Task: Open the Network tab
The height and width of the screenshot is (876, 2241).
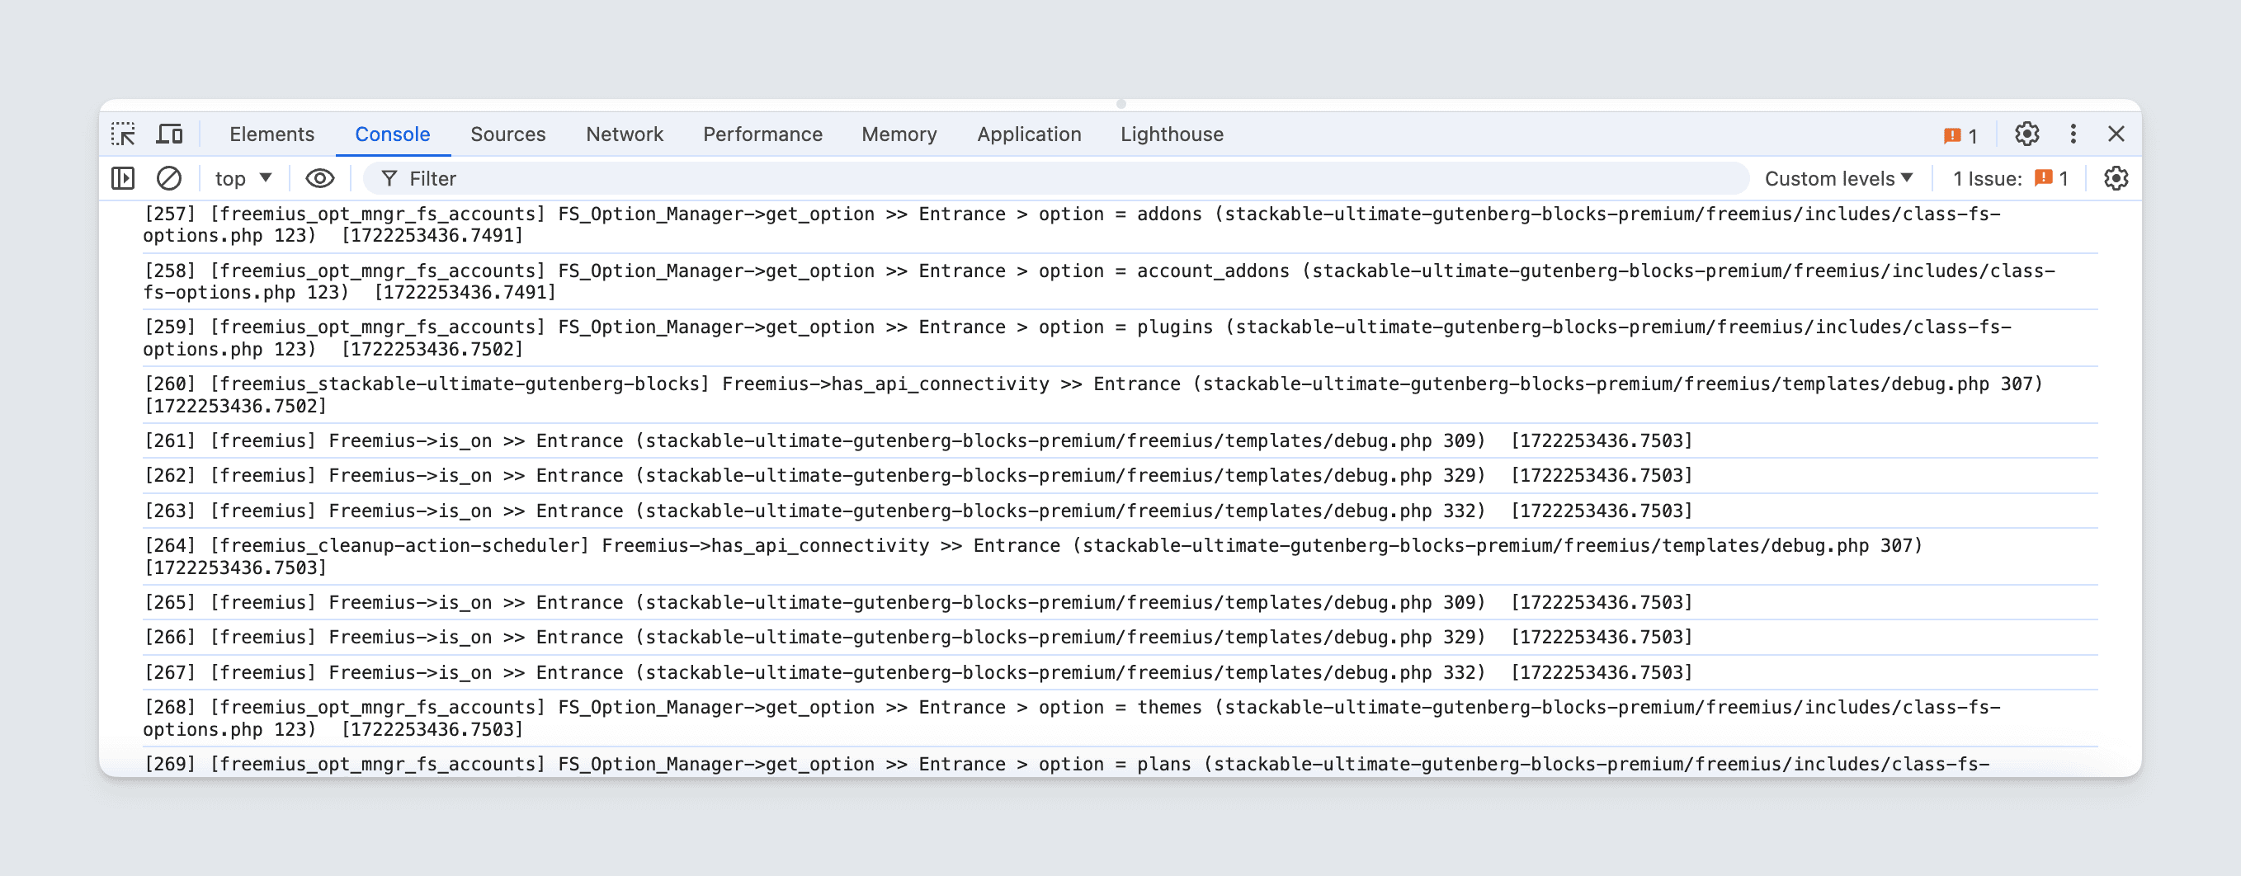Action: point(624,134)
